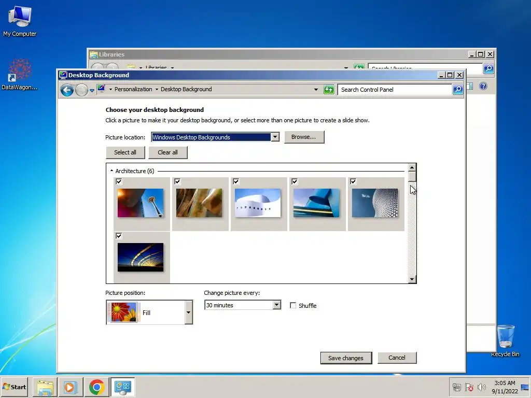Open the Recycle Bin icon

click(505, 340)
